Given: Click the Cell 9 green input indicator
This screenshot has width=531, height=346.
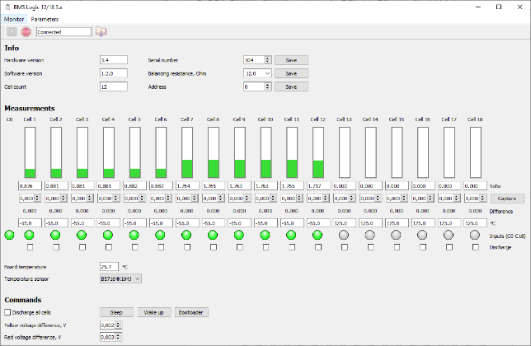Looking at the screenshot, I should pyautogui.click(x=239, y=235).
